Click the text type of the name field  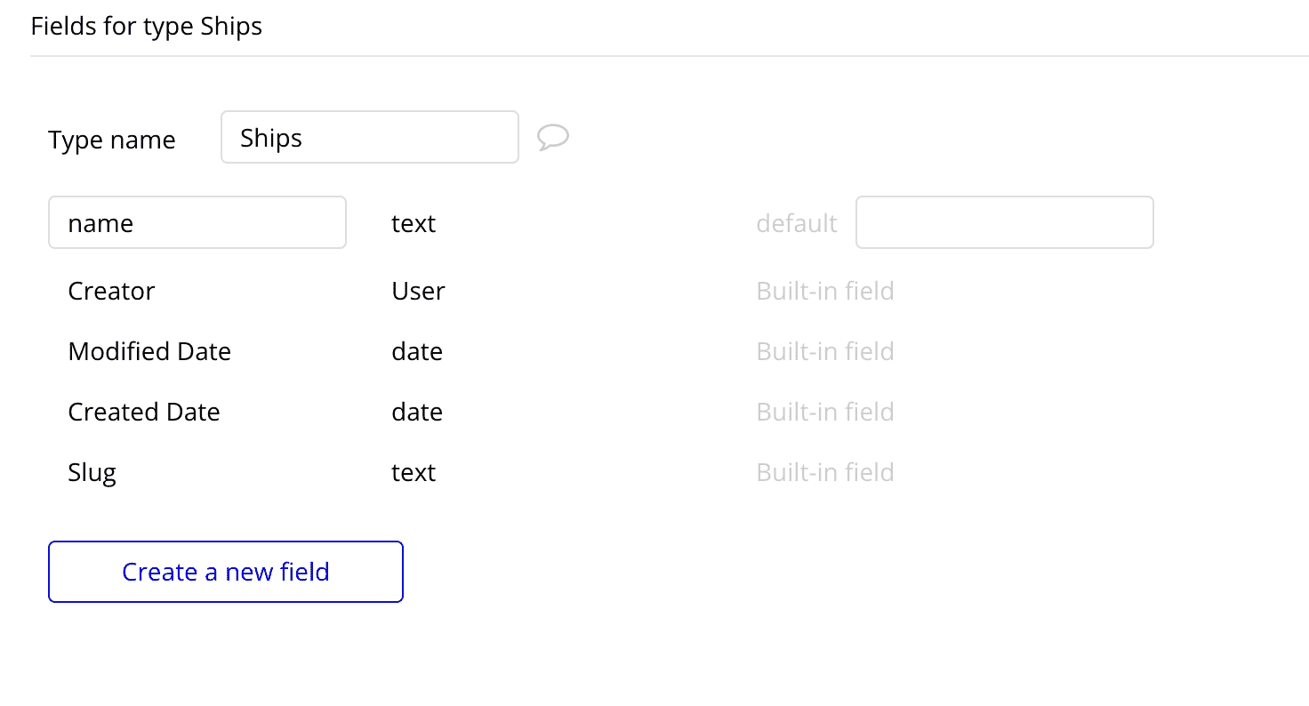[x=414, y=223]
